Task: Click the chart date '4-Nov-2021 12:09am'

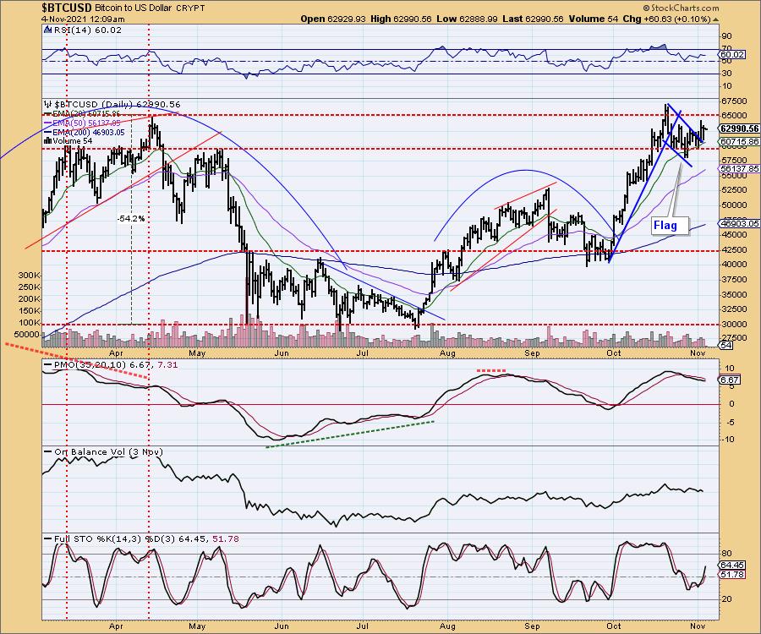Action: pos(83,19)
